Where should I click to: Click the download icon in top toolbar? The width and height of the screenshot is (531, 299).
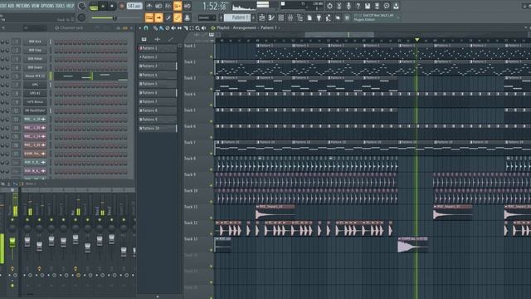(x=396, y=6)
